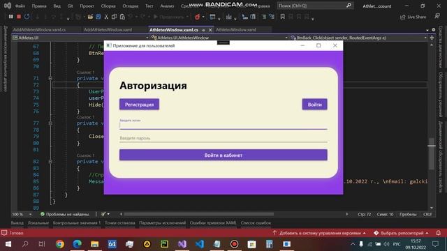
Task: Collapse the method at line 77
Action: (x=50, y=123)
